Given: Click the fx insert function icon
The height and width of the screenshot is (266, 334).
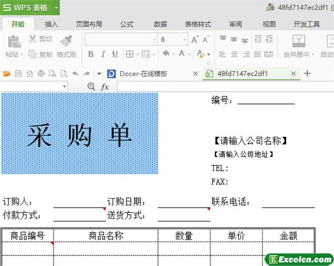Looking at the screenshot, I should click(105, 87).
